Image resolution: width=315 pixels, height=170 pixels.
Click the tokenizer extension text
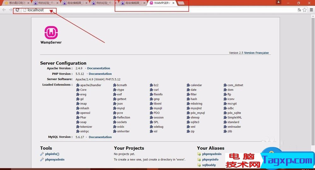pos(86,127)
